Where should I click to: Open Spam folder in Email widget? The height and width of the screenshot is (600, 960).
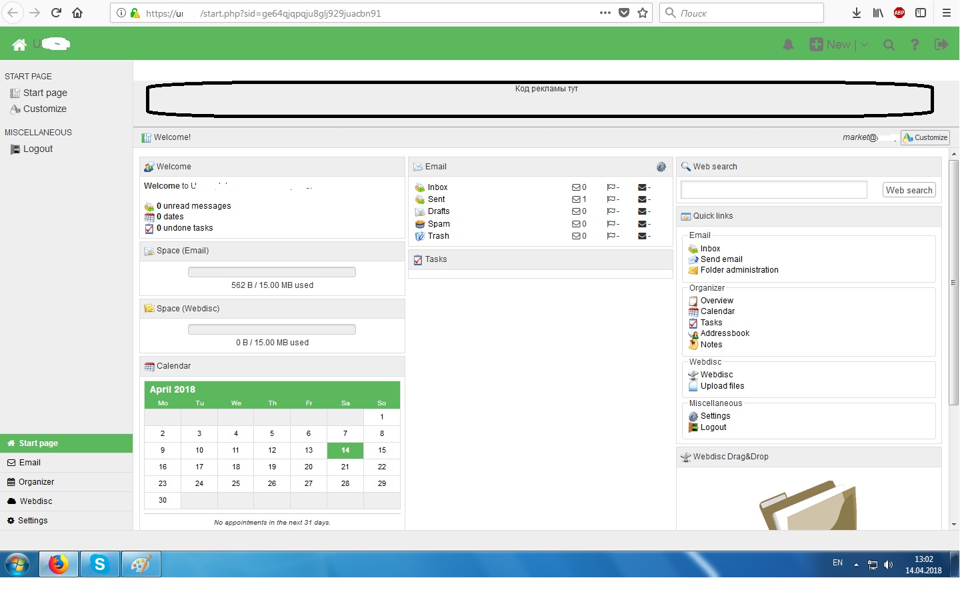[439, 224]
